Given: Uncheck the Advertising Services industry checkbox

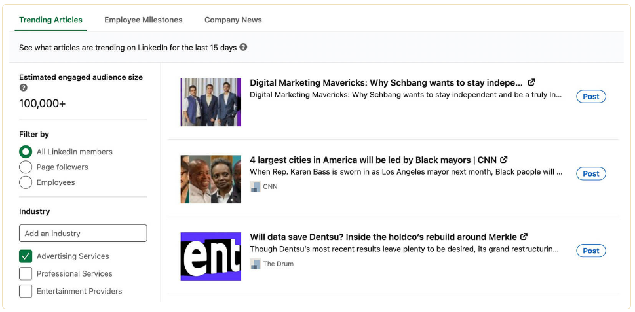Looking at the screenshot, I should click(x=26, y=256).
